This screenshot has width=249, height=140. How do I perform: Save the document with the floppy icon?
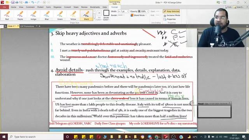tap(13, 2)
